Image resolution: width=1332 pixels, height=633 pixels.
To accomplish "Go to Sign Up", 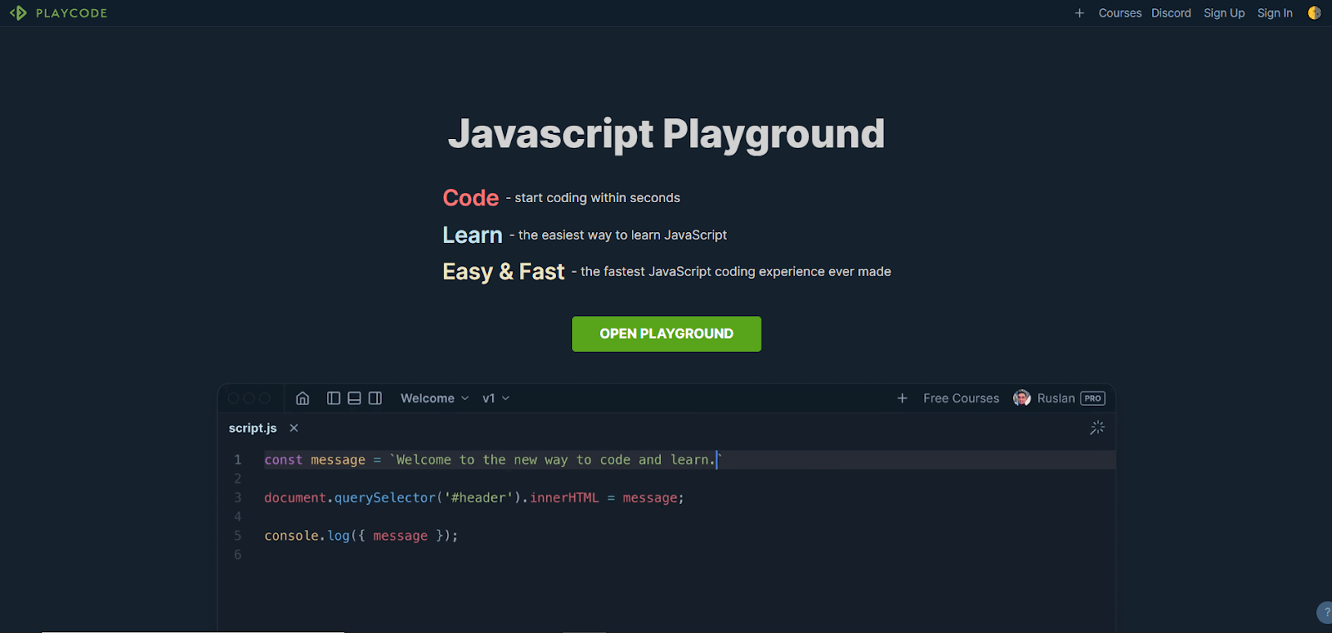I will [1224, 13].
